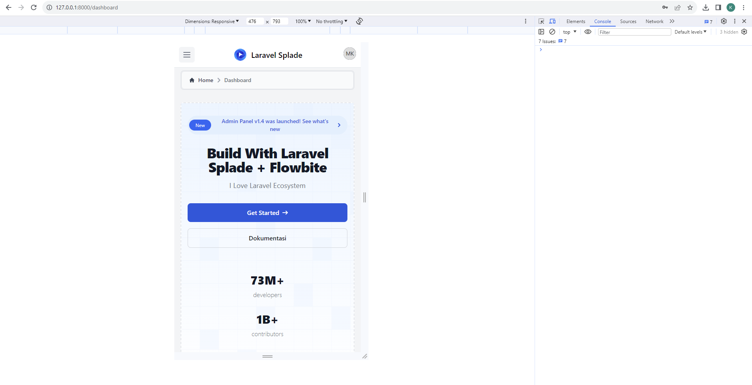This screenshot has width=752, height=385.
Task: Open Chrome's main menu
Action: [743, 7]
